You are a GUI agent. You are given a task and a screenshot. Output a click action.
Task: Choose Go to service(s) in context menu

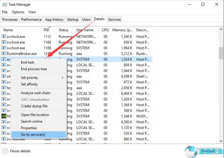(33, 134)
